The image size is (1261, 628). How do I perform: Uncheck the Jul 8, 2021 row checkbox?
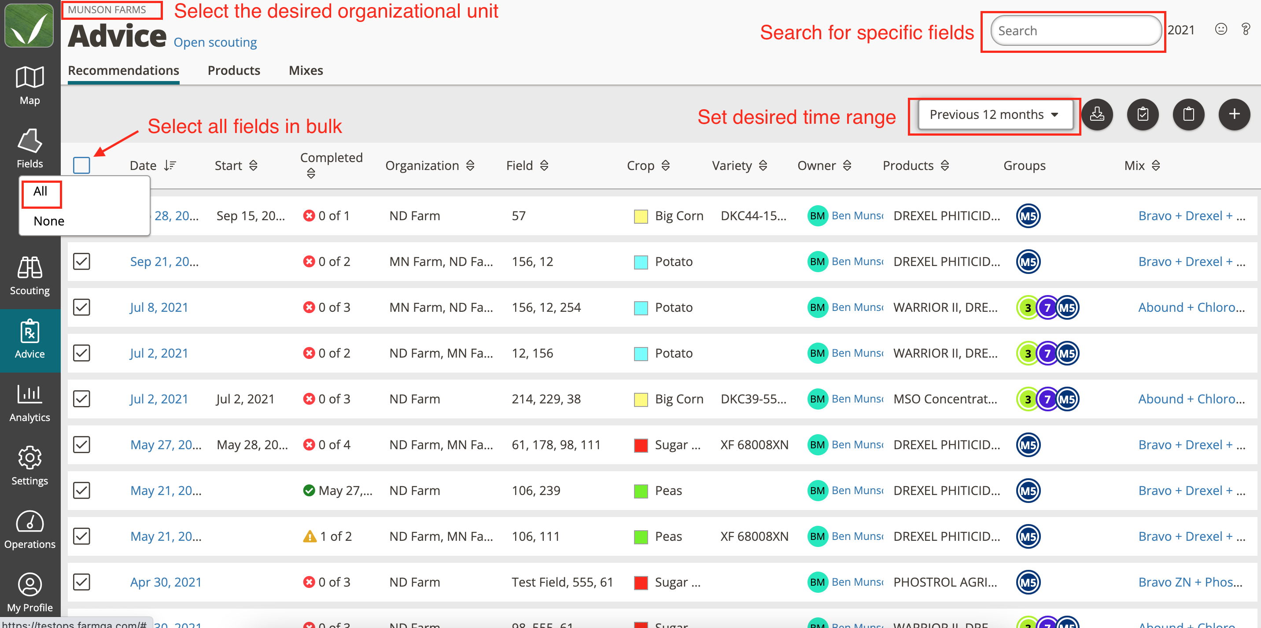[81, 307]
